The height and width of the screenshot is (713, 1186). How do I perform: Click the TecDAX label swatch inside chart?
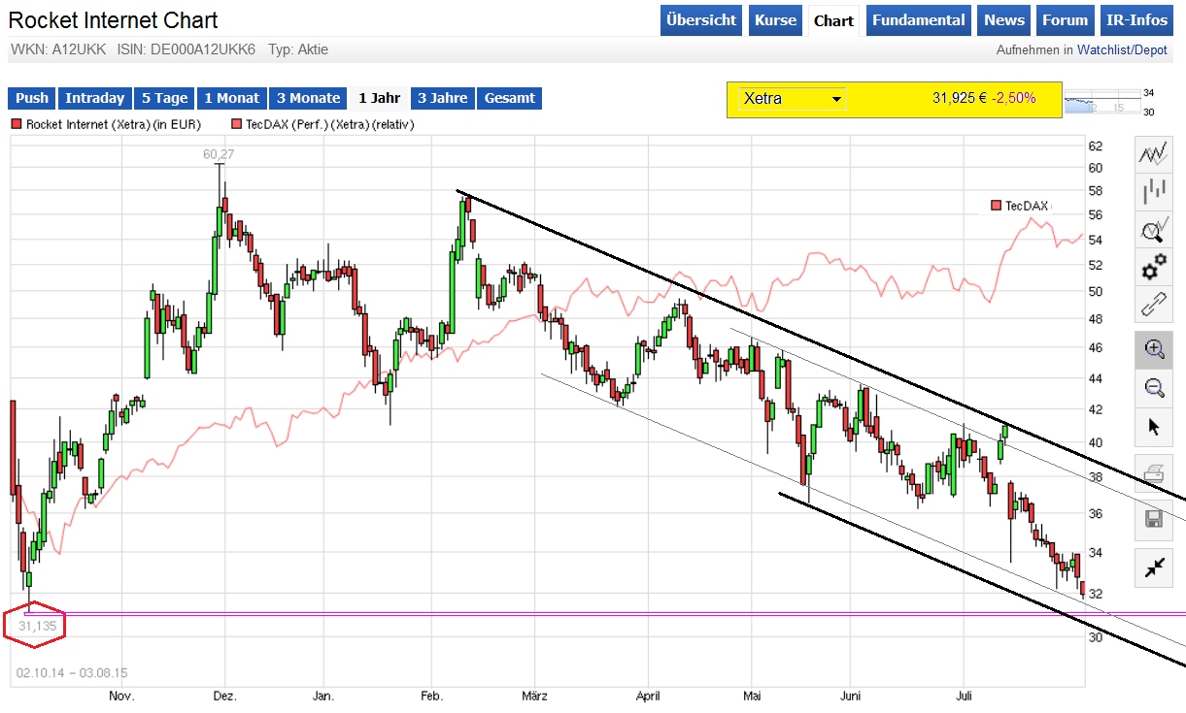point(996,206)
